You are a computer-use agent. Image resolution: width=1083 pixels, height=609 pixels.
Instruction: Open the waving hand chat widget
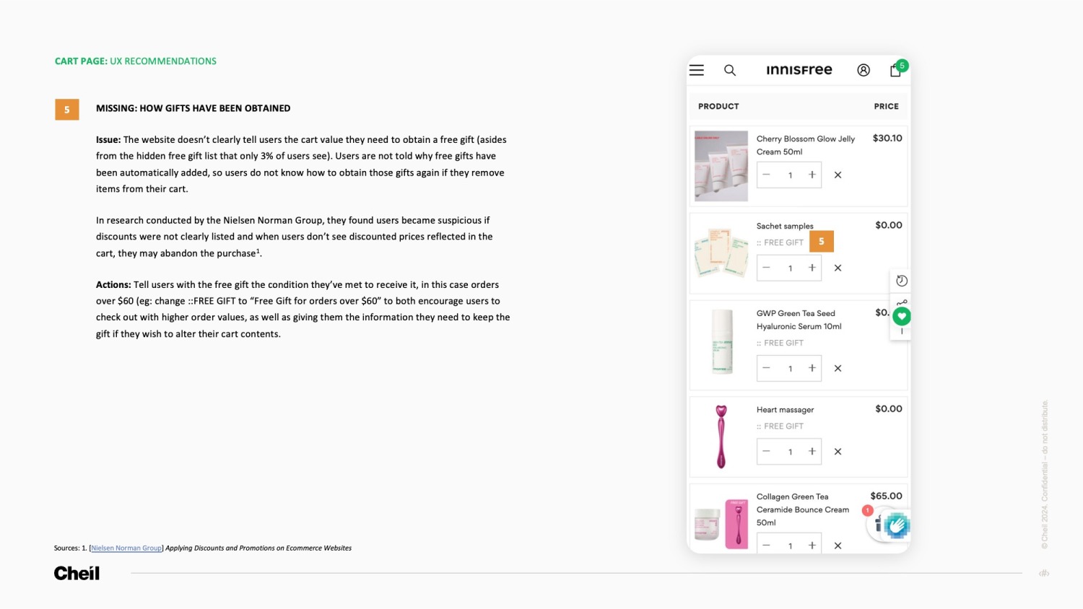click(896, 526)
